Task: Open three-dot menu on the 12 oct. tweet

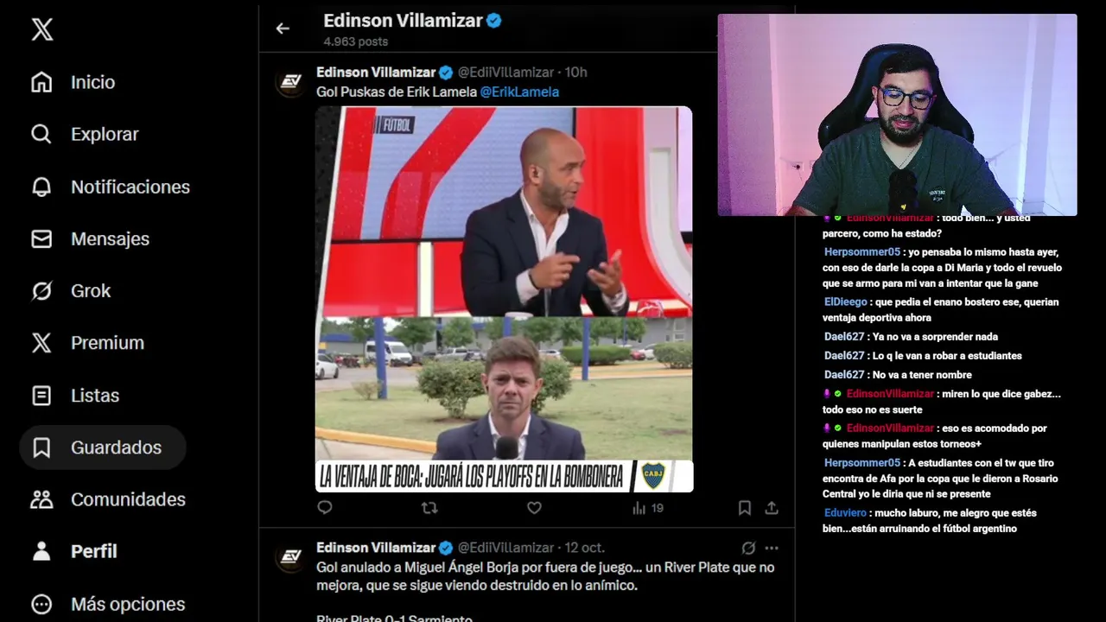Action: pos(772,548)
